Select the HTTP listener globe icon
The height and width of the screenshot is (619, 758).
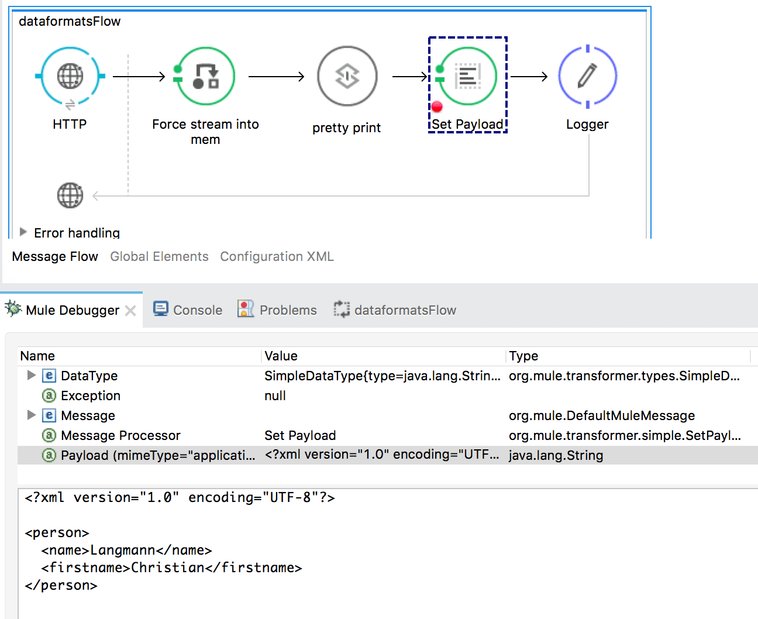tap(70, 76)
